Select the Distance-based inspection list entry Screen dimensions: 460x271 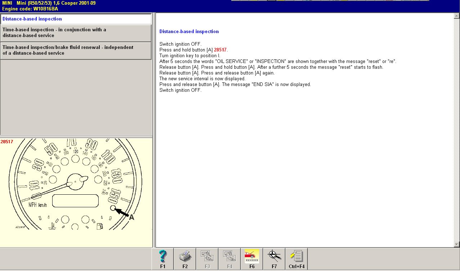click(76, 19)
